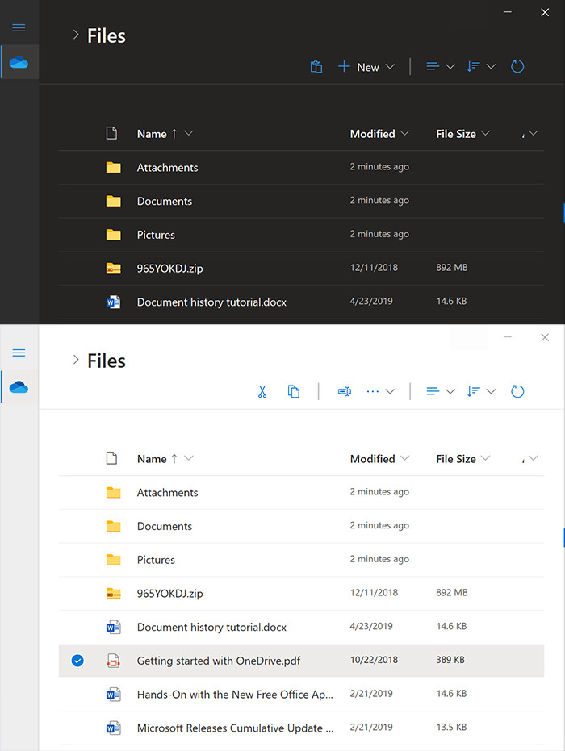Click the Copy icon in the light window toolbar
565x751 pixels.
click(294, 391)
